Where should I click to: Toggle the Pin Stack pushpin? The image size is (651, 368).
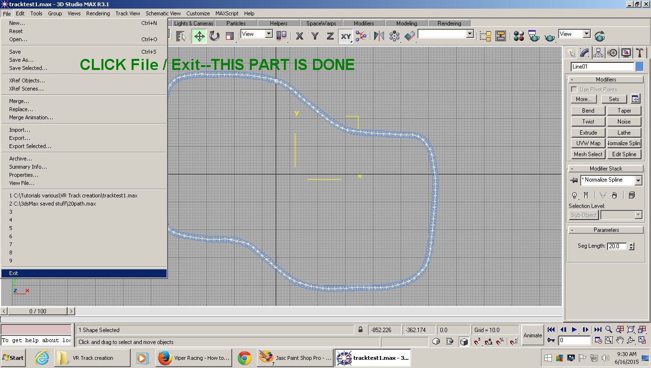tap(574, 180)
